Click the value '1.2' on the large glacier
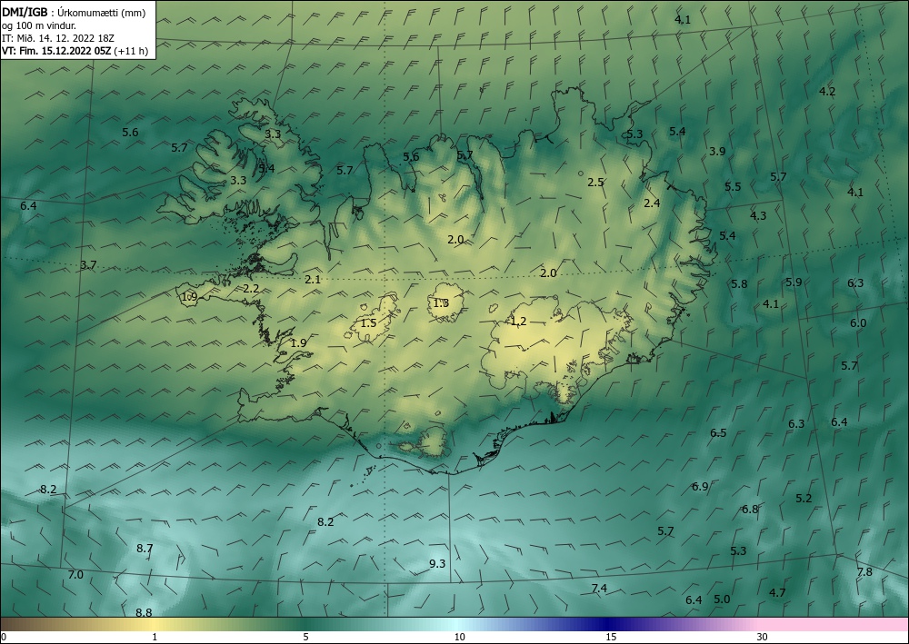This screenshot has height=644, width=909. [x=518, y=322]
